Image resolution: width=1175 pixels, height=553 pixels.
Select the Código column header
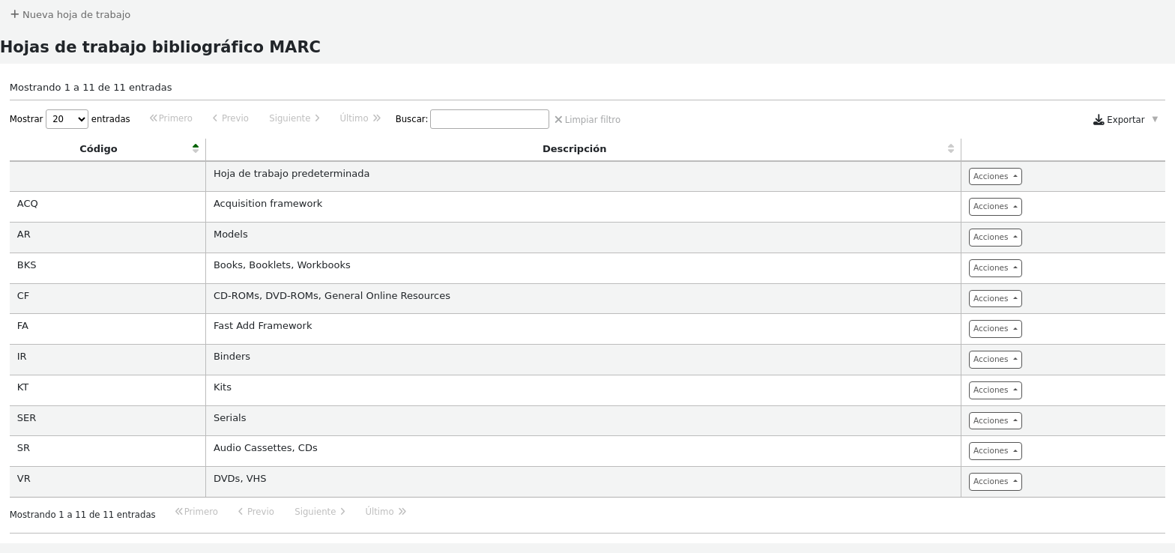[98, 149]
